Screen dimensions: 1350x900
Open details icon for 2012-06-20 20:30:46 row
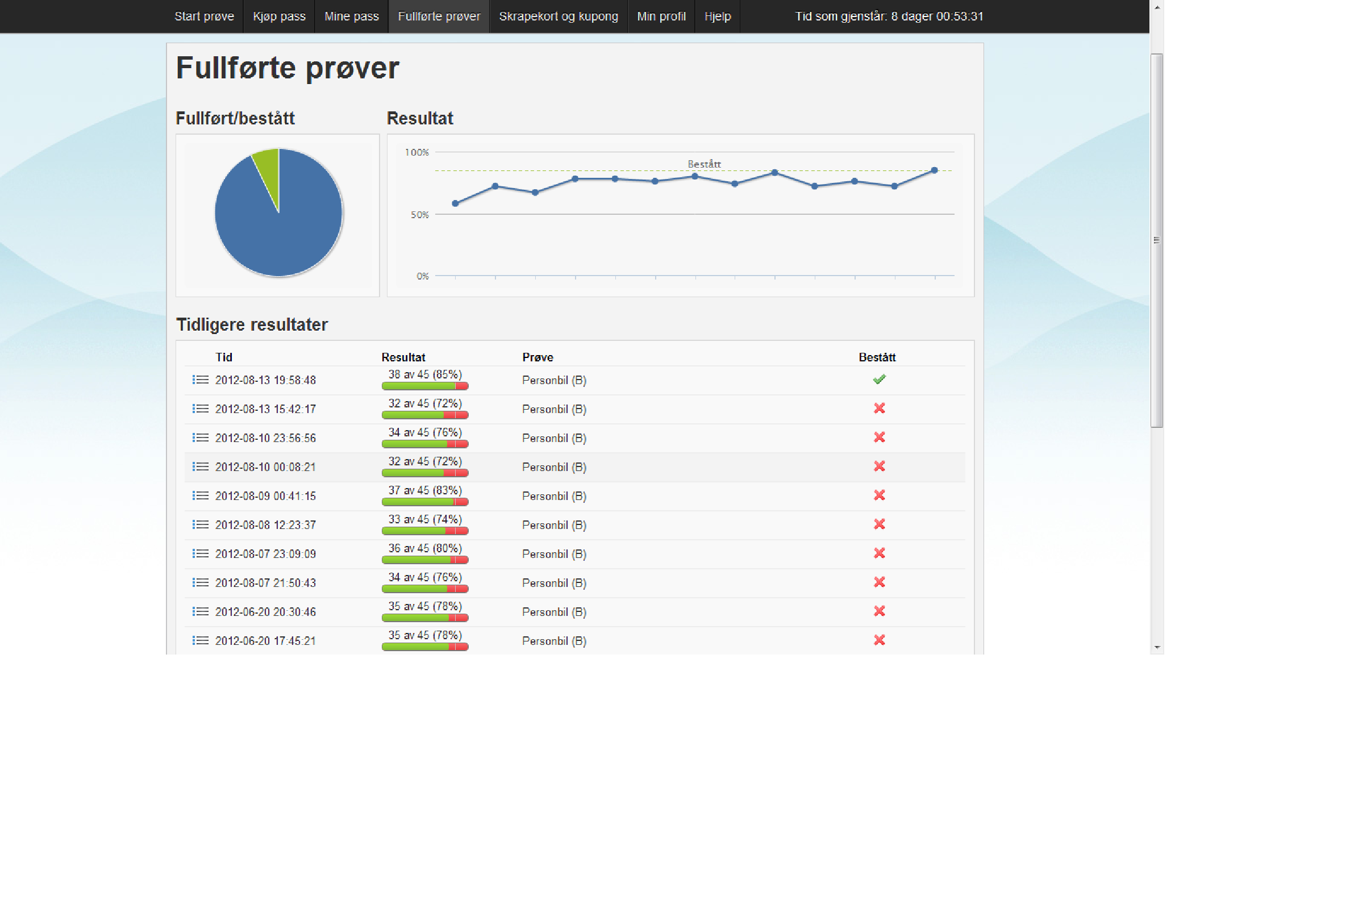pyautogui.click(x=201, y=612)
